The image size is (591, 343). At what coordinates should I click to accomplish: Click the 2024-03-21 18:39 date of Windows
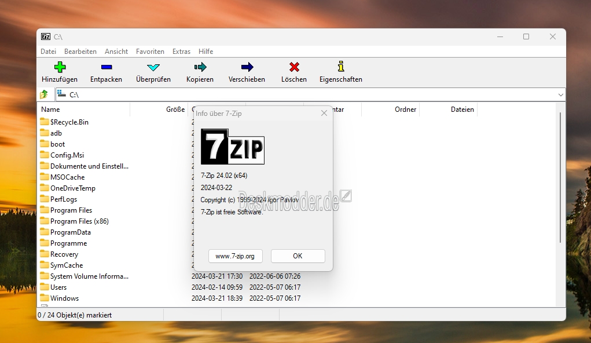(x=217, y=298)
